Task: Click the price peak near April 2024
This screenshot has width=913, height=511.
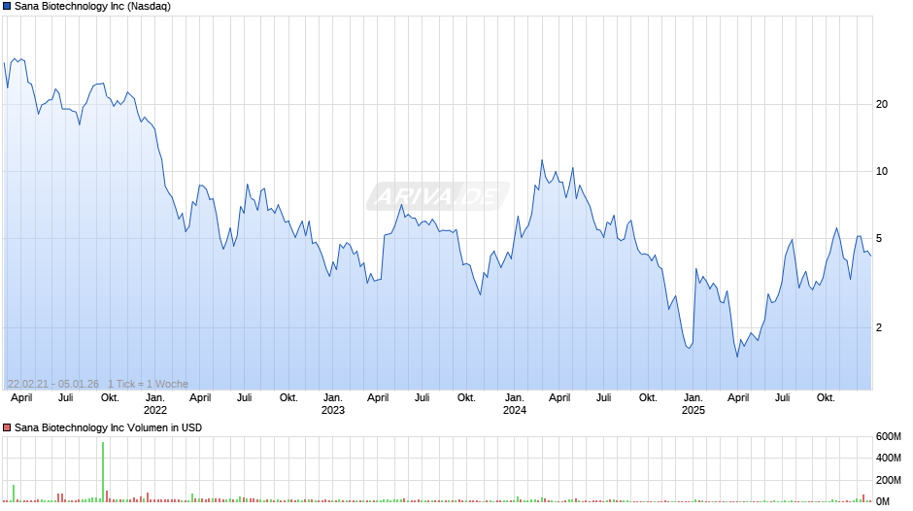Action: pyautogui.click(x=542, y=160)
